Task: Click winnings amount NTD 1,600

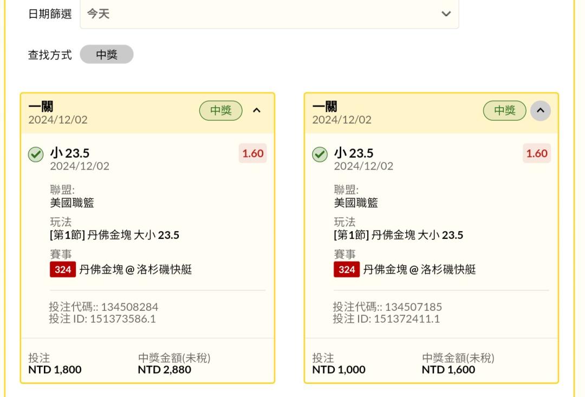Action: [448, 370]
